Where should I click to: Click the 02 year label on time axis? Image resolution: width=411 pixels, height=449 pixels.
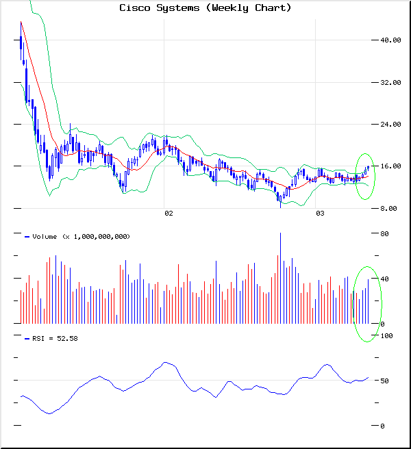pos(169,214)
